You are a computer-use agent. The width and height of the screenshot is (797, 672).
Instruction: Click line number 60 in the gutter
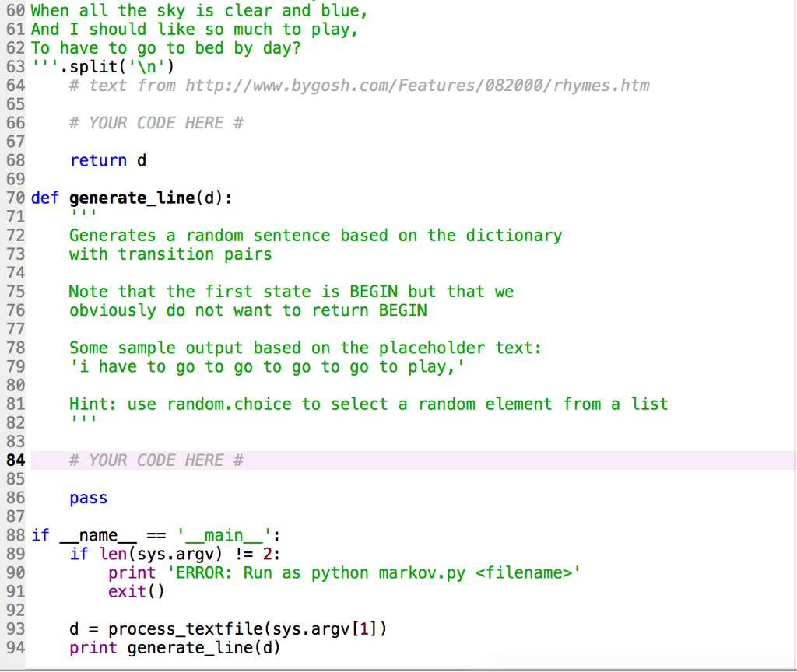tap(14, 11)
